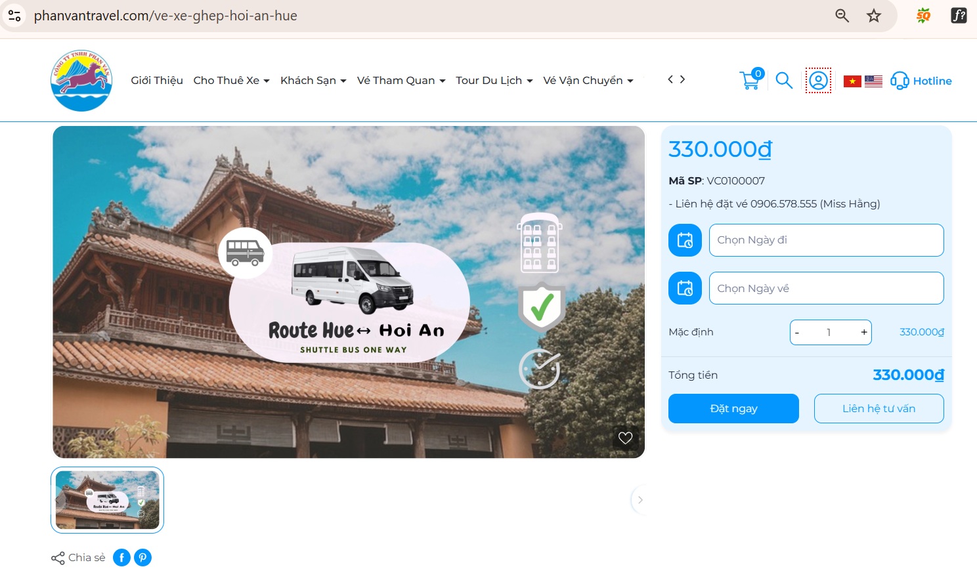Switch language using the US flag icon
Viewport: 977px width, 569px height.
pyautogui.click(x=874, y=81)
